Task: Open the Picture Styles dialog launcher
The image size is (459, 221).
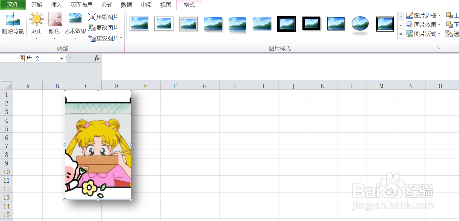Action: coord(439,48)
